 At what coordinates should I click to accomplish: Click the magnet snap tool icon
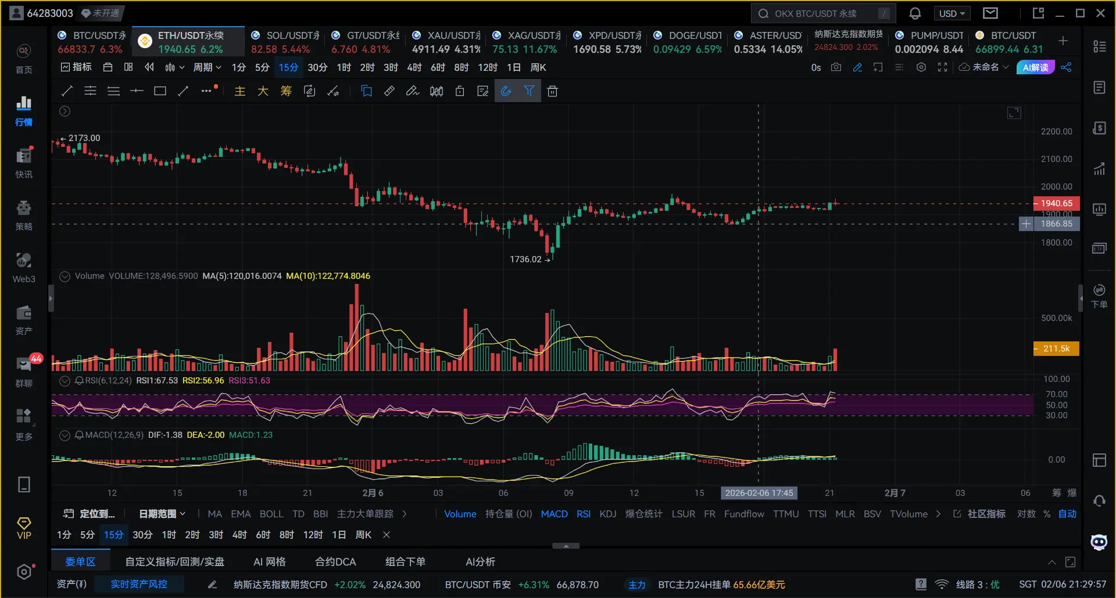click(506, 91)
